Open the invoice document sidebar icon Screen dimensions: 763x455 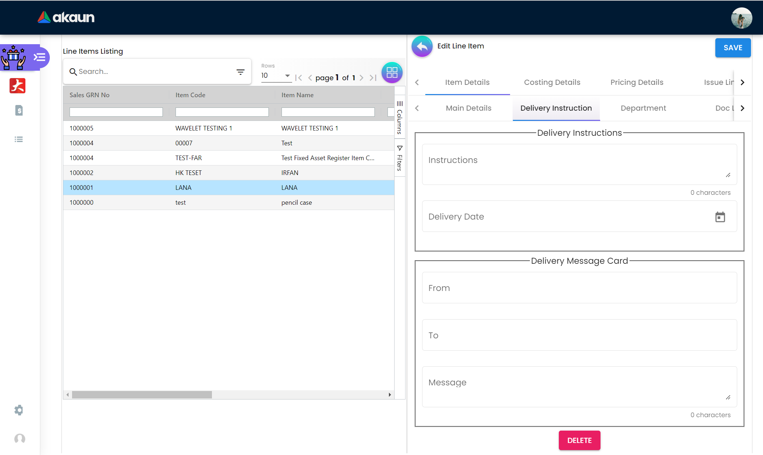click(19, 111)
